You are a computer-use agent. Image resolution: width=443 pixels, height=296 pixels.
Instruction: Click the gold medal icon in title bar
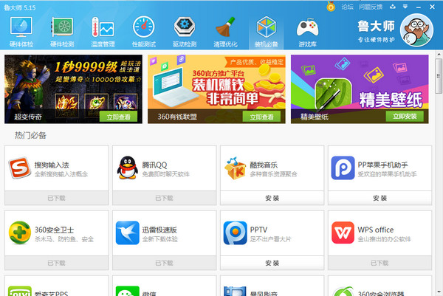pyautogui.click(x=329, y=6)
